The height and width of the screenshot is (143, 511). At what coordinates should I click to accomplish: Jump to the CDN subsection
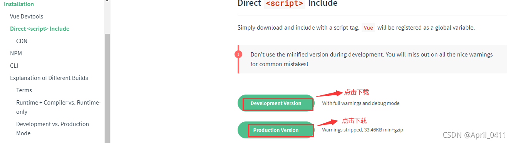22,41
